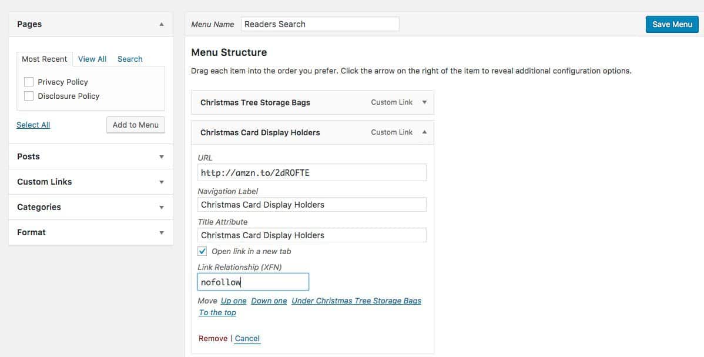The width and height of the screenshot is (704, 357).
Task: Click the Menu Structure heading
Action: (229, 52)
